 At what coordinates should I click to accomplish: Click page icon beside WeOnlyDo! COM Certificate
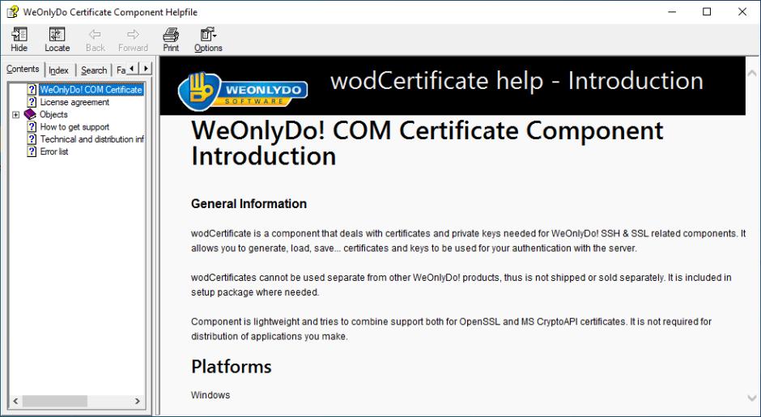[x=32, y=89]
